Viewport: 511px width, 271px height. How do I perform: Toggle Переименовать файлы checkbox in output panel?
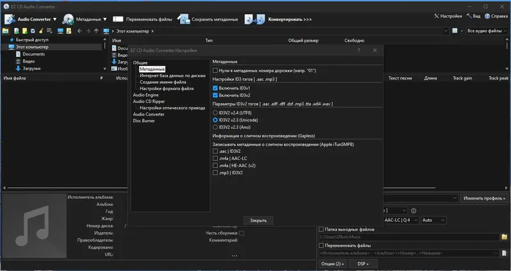[x=321, y=245]
